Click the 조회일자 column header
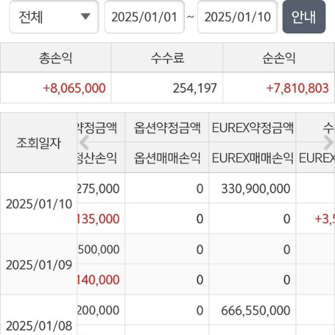Screen dimensions: 335x335 39,143
